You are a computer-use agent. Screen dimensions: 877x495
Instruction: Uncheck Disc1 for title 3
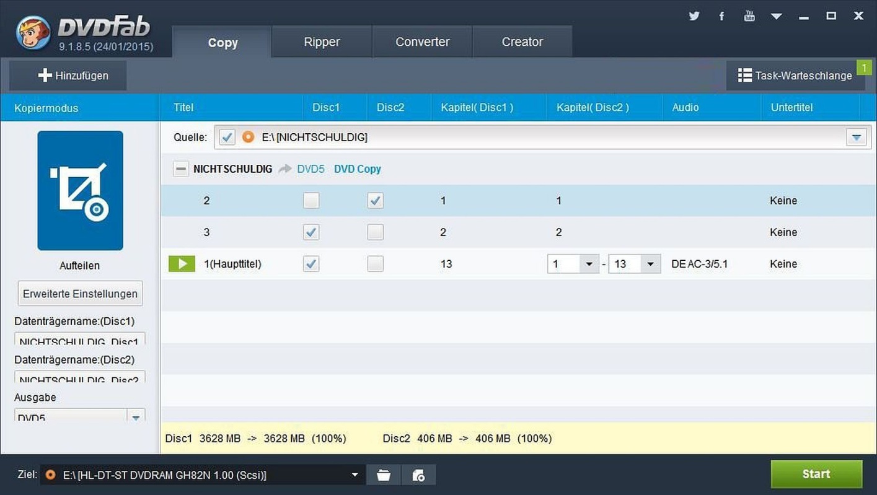(311, 232)
